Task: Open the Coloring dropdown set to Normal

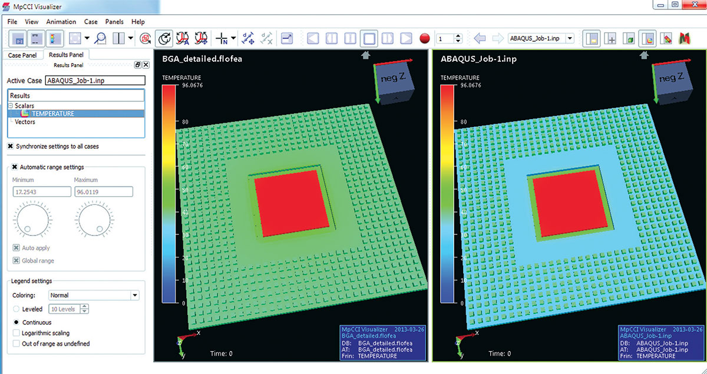Action: click(x=94, y=295)
